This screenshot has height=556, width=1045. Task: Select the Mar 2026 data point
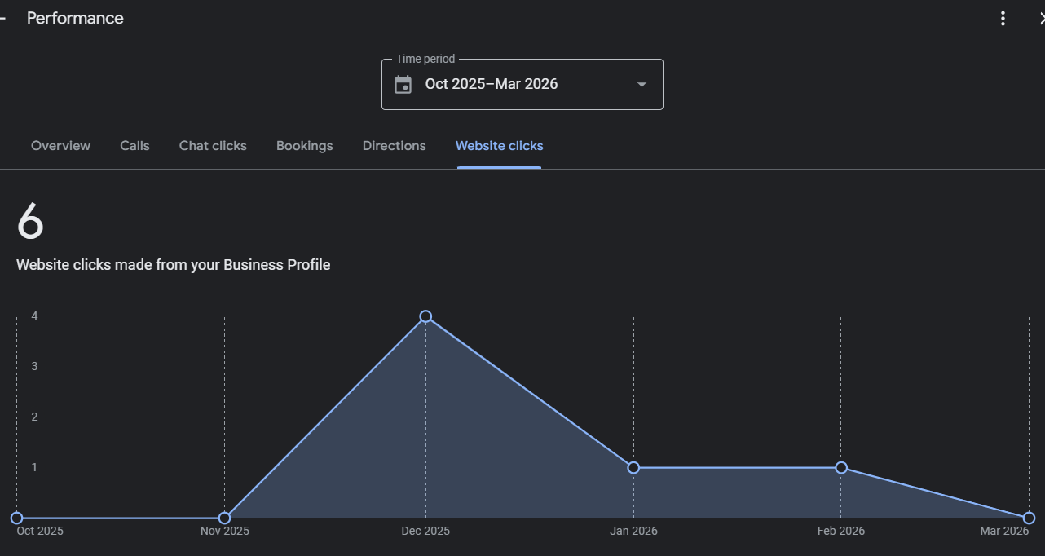click(x=1029, y=518)
